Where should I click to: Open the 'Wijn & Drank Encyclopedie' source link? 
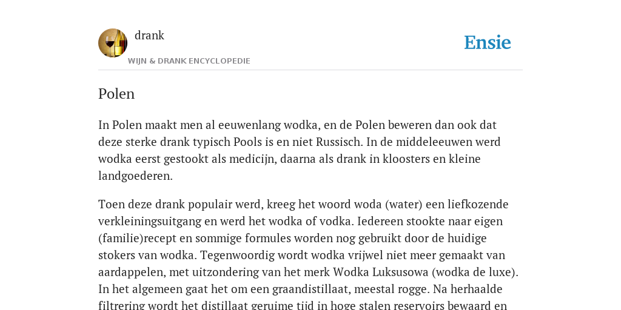[189, 61]
